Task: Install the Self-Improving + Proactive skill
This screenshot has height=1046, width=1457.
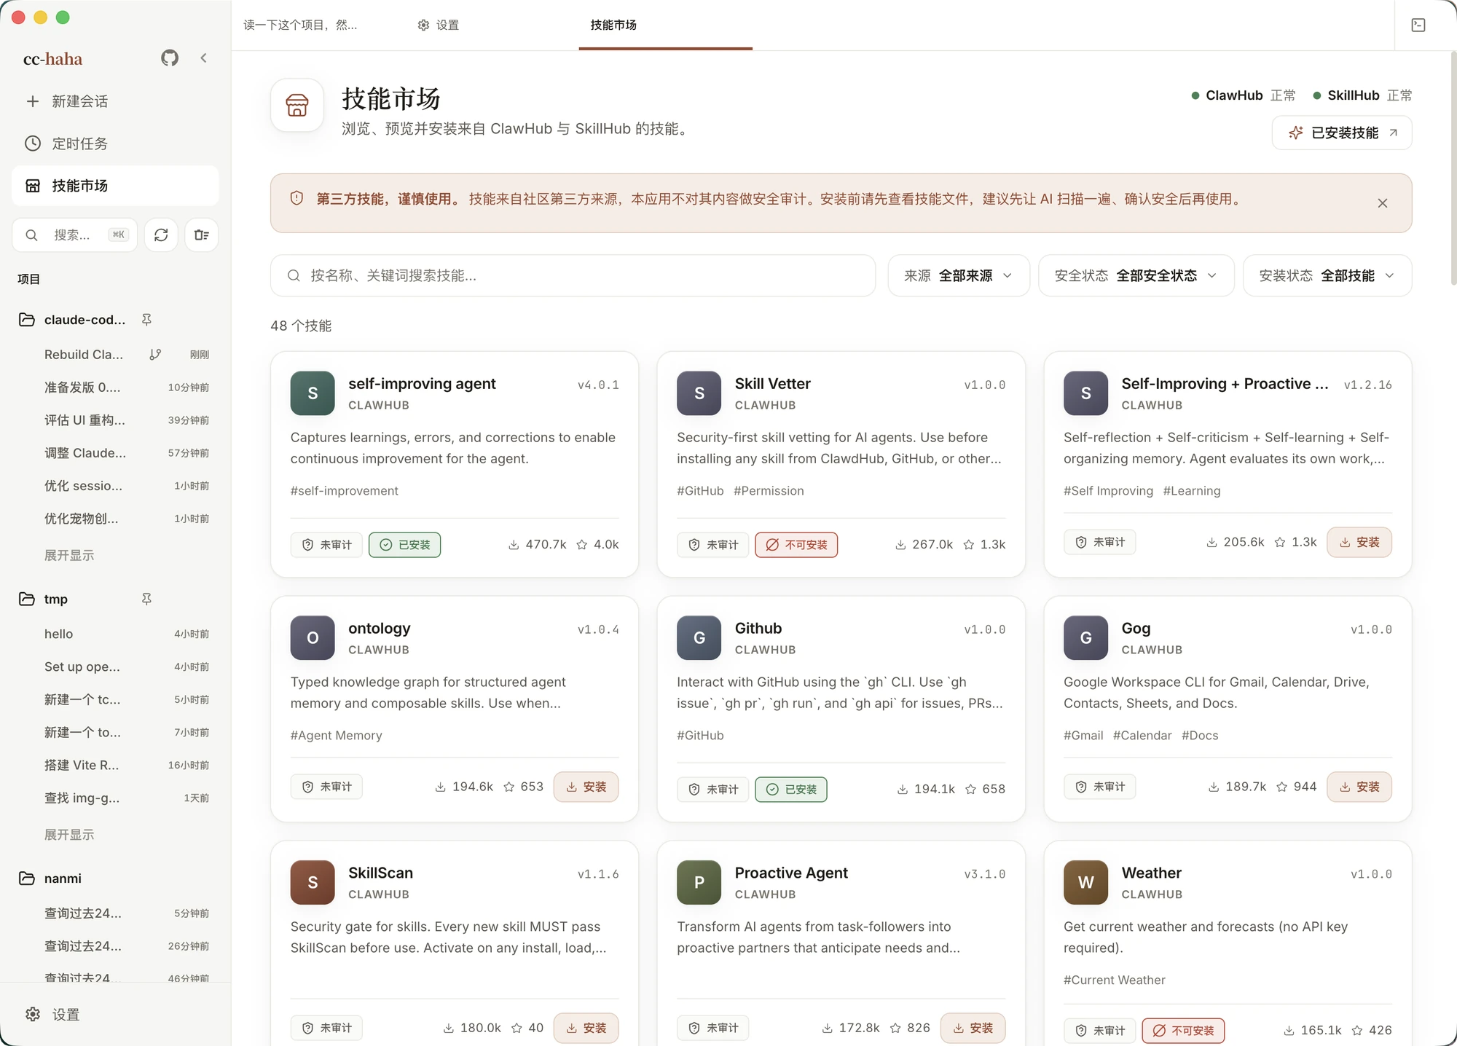Action: coord(1359,542)
